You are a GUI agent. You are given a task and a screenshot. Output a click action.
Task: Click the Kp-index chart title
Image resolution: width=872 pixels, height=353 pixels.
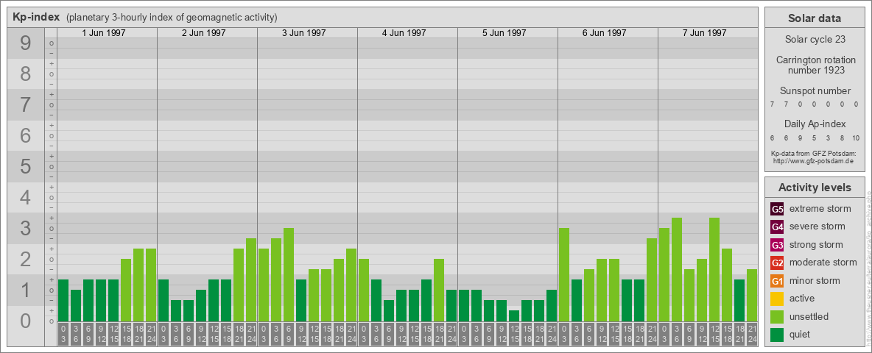pyautogui.click(x=36, y=17)
